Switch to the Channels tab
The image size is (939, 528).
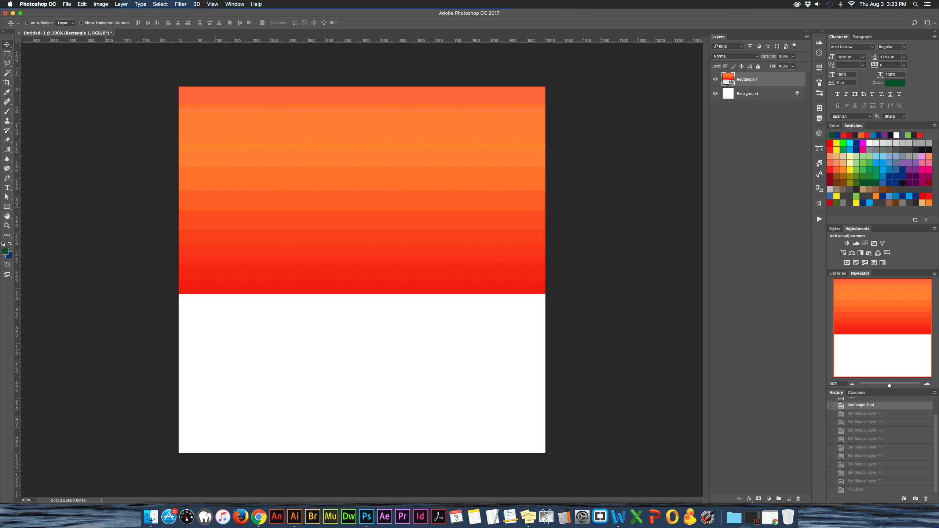(x=856, y=392)
